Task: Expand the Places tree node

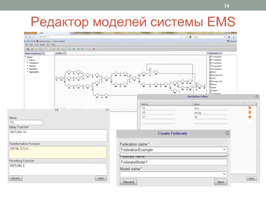Action: pyautogui.click(x=28, y=60)
